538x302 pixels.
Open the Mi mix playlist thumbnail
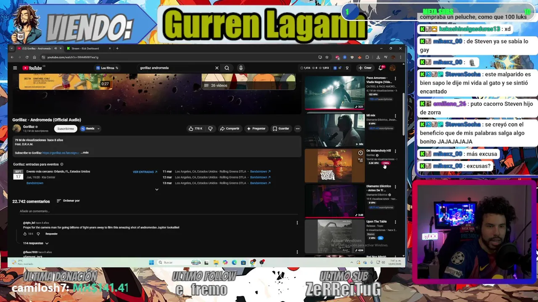point(335,130)
